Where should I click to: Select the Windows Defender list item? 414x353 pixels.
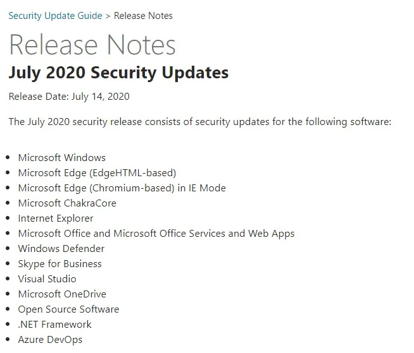(61, 249)
